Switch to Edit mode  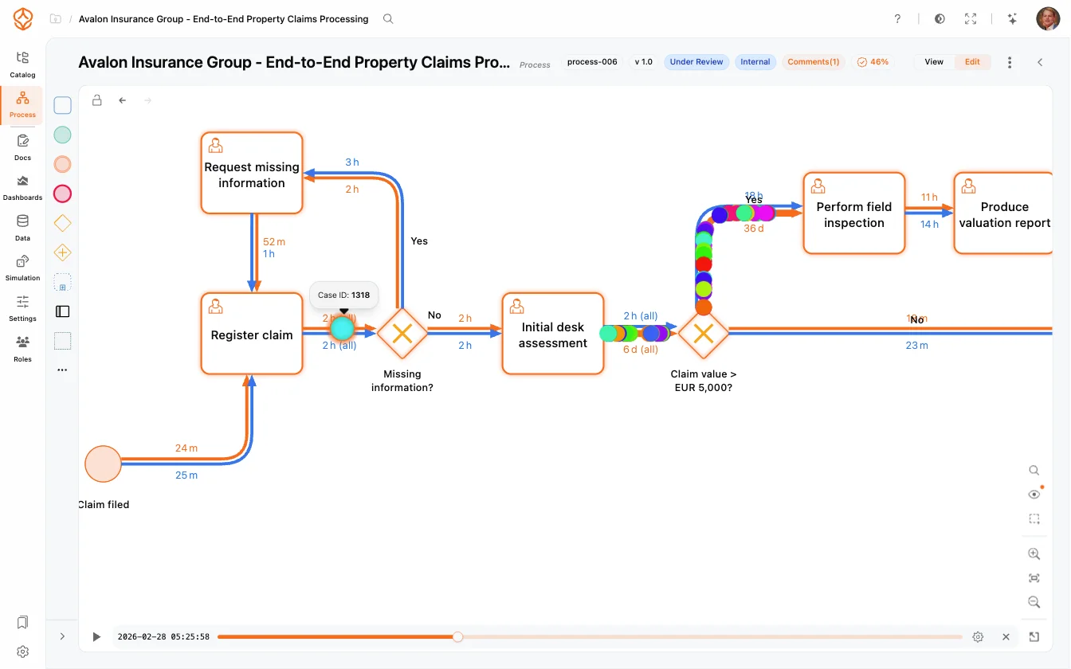click(x=972, y=61)
